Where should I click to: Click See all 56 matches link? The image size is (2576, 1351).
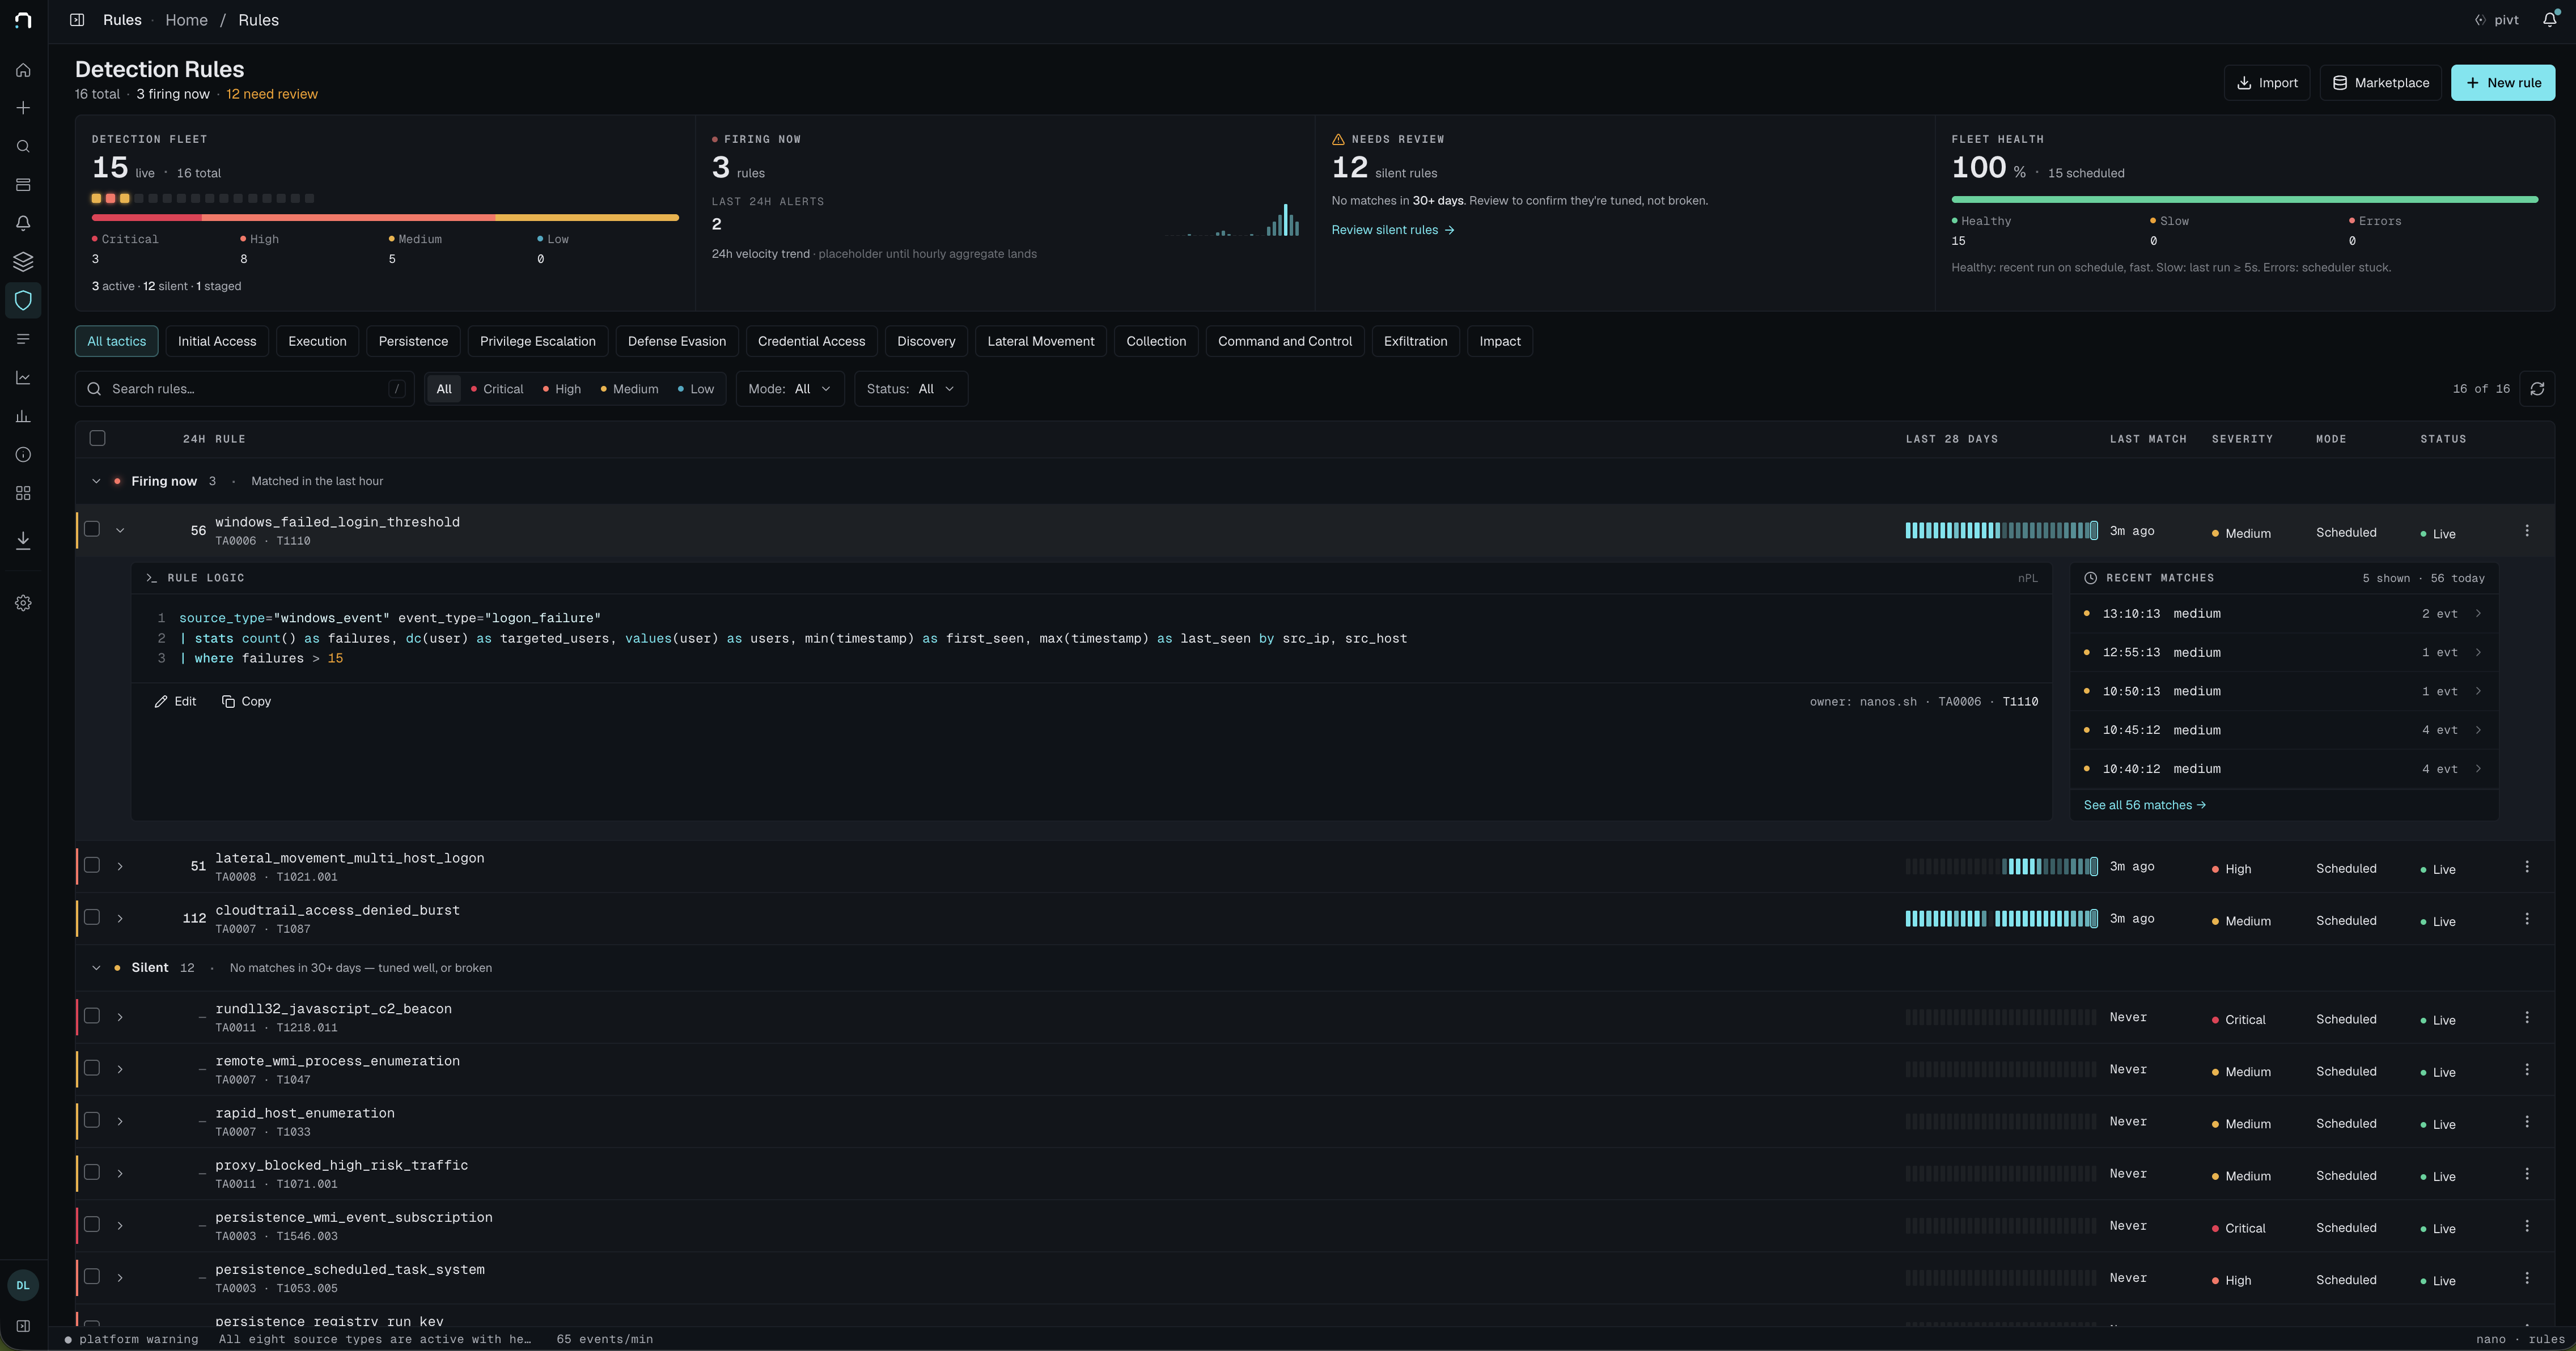(2145, 806)
